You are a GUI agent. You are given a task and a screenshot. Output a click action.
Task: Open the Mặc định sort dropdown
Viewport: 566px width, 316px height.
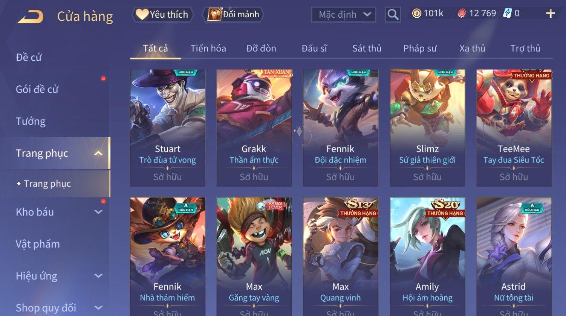[x=344, y=15]
